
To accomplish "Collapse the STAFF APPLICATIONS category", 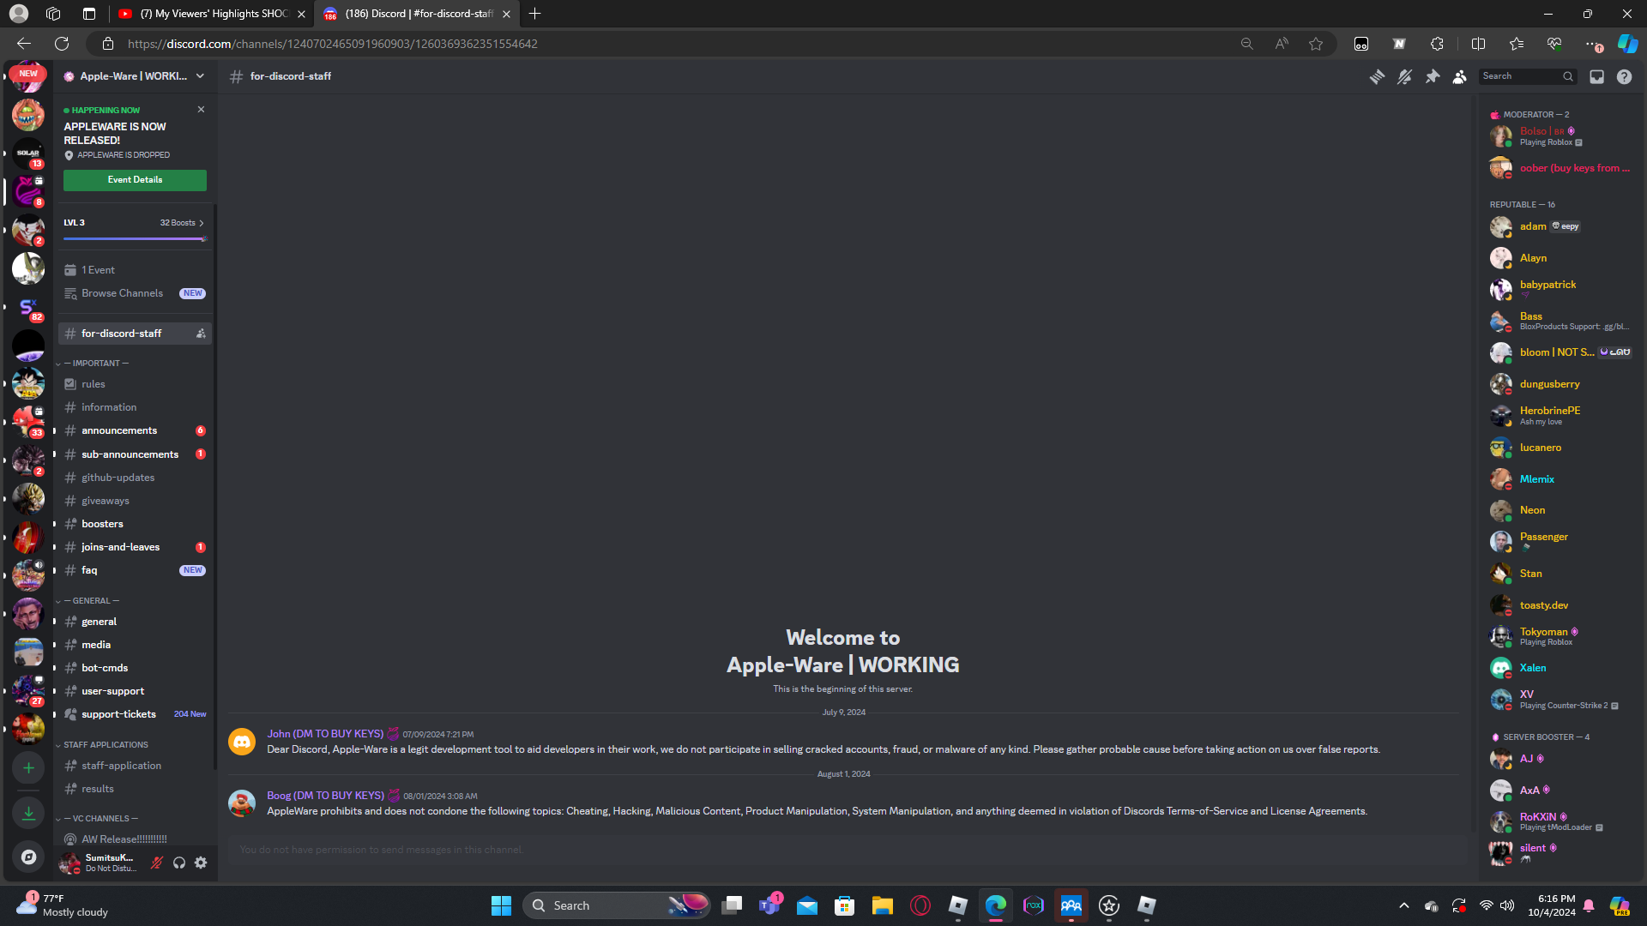I will pos(106,745).
